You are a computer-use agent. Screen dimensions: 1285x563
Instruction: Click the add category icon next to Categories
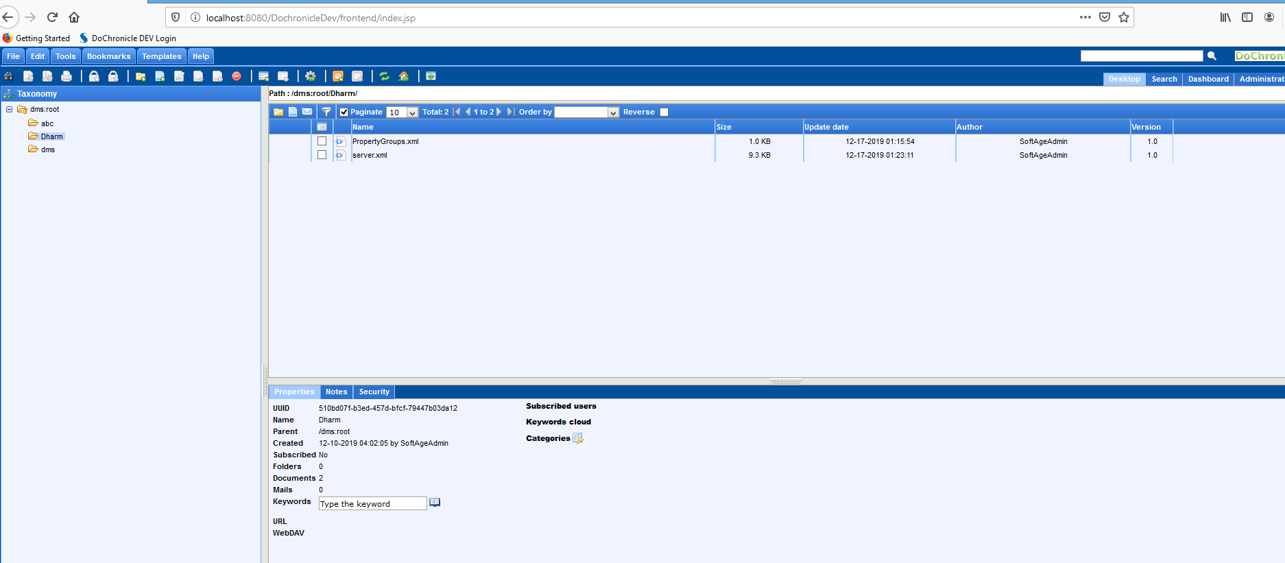coord(578,438)
